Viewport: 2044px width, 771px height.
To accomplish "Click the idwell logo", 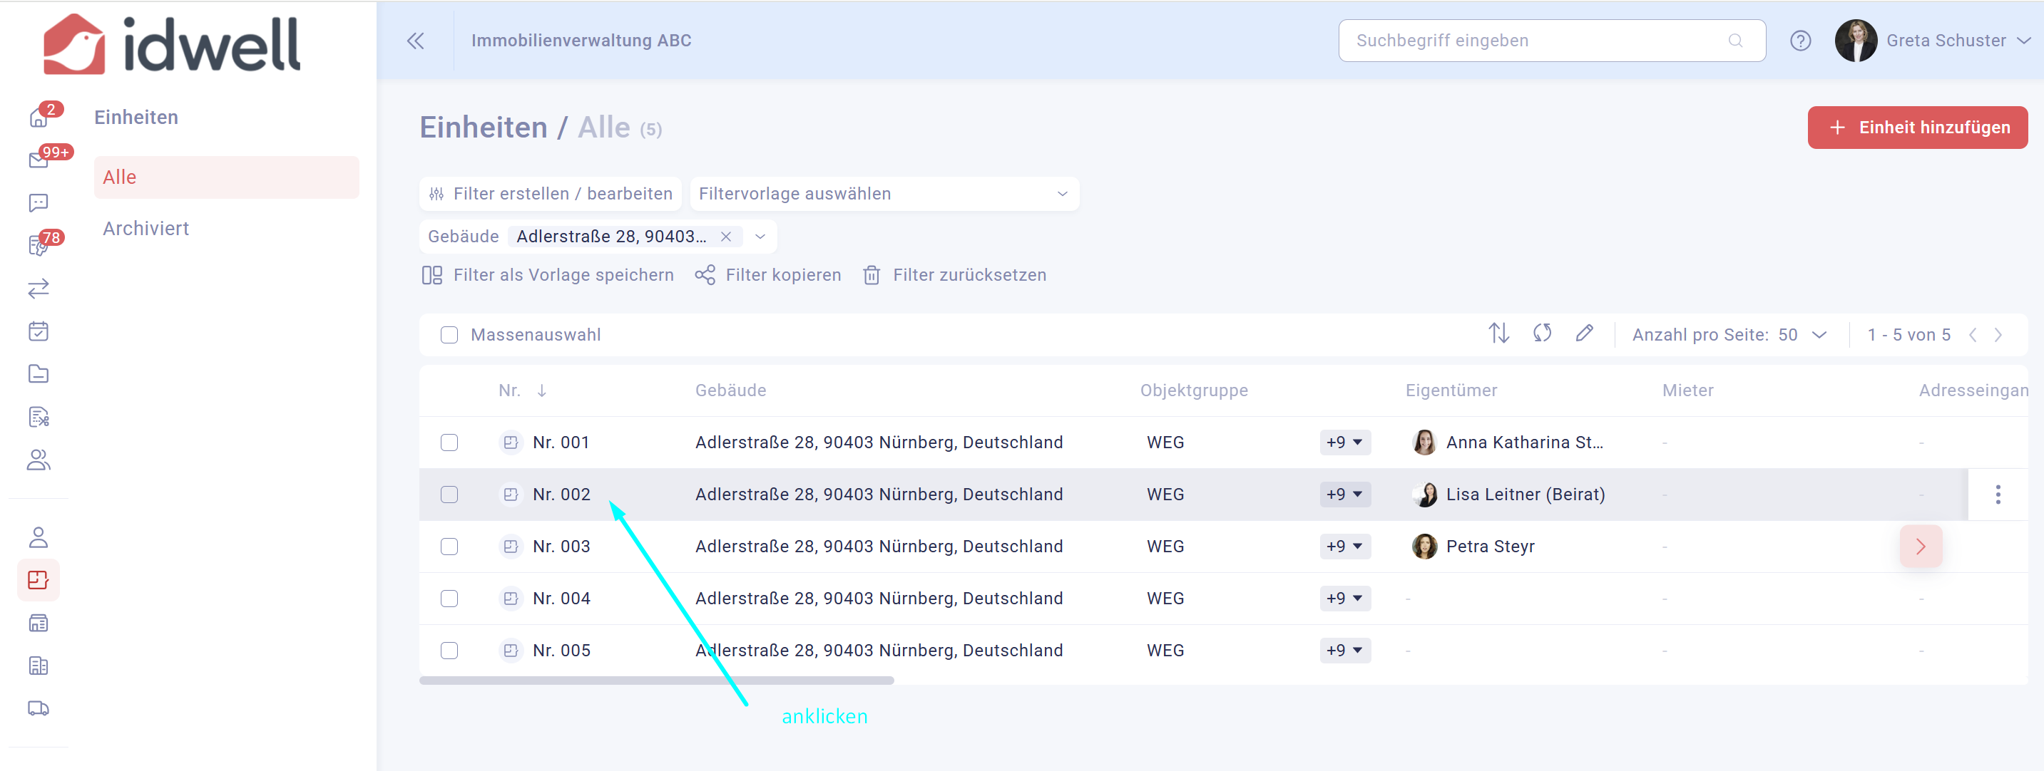I will click(172, 44).
